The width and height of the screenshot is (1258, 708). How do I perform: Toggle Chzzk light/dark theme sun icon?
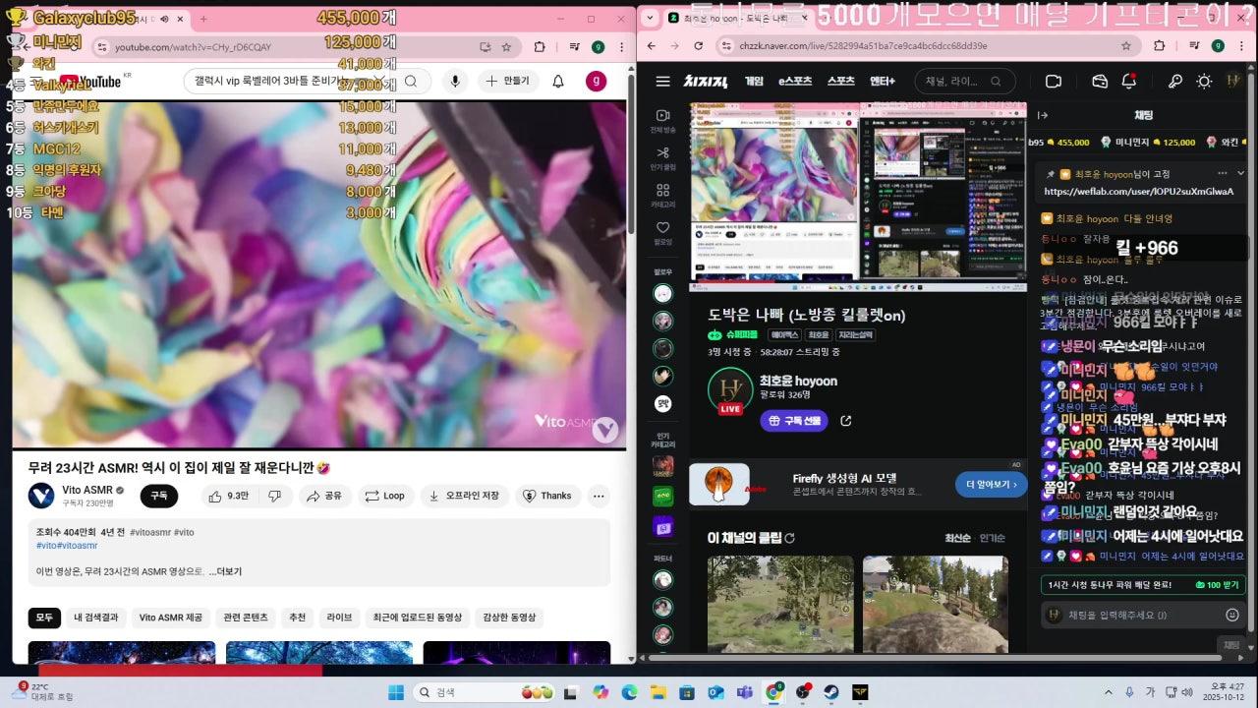(x=1204, y=82)
